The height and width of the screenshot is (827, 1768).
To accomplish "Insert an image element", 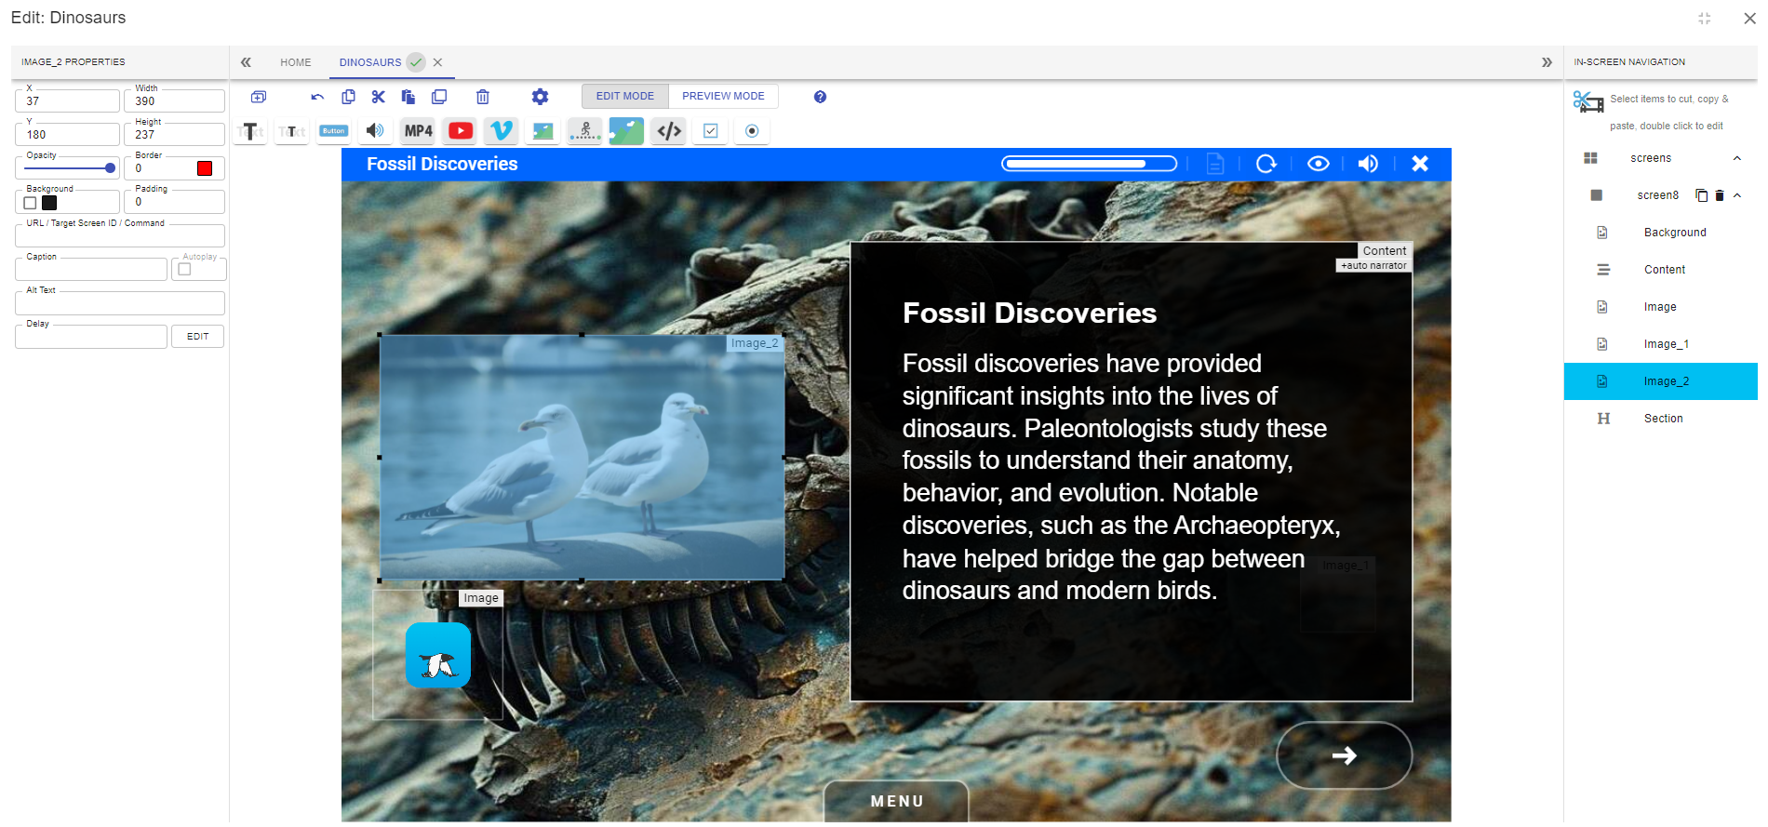I will tap(542, 131).
